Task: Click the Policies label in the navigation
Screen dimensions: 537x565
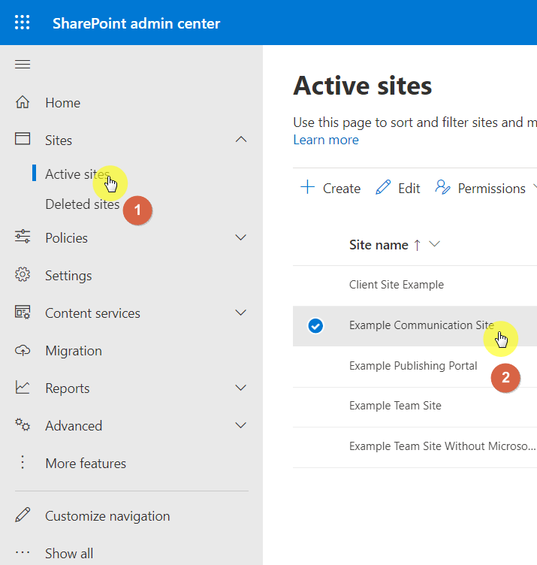Action: pos(66,238)
